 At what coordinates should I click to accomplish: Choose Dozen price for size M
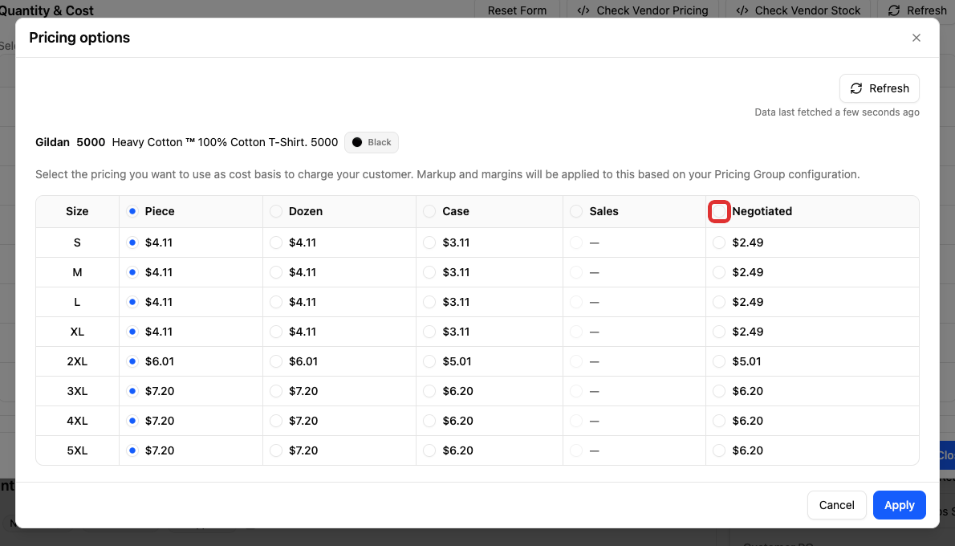point(276,272)
